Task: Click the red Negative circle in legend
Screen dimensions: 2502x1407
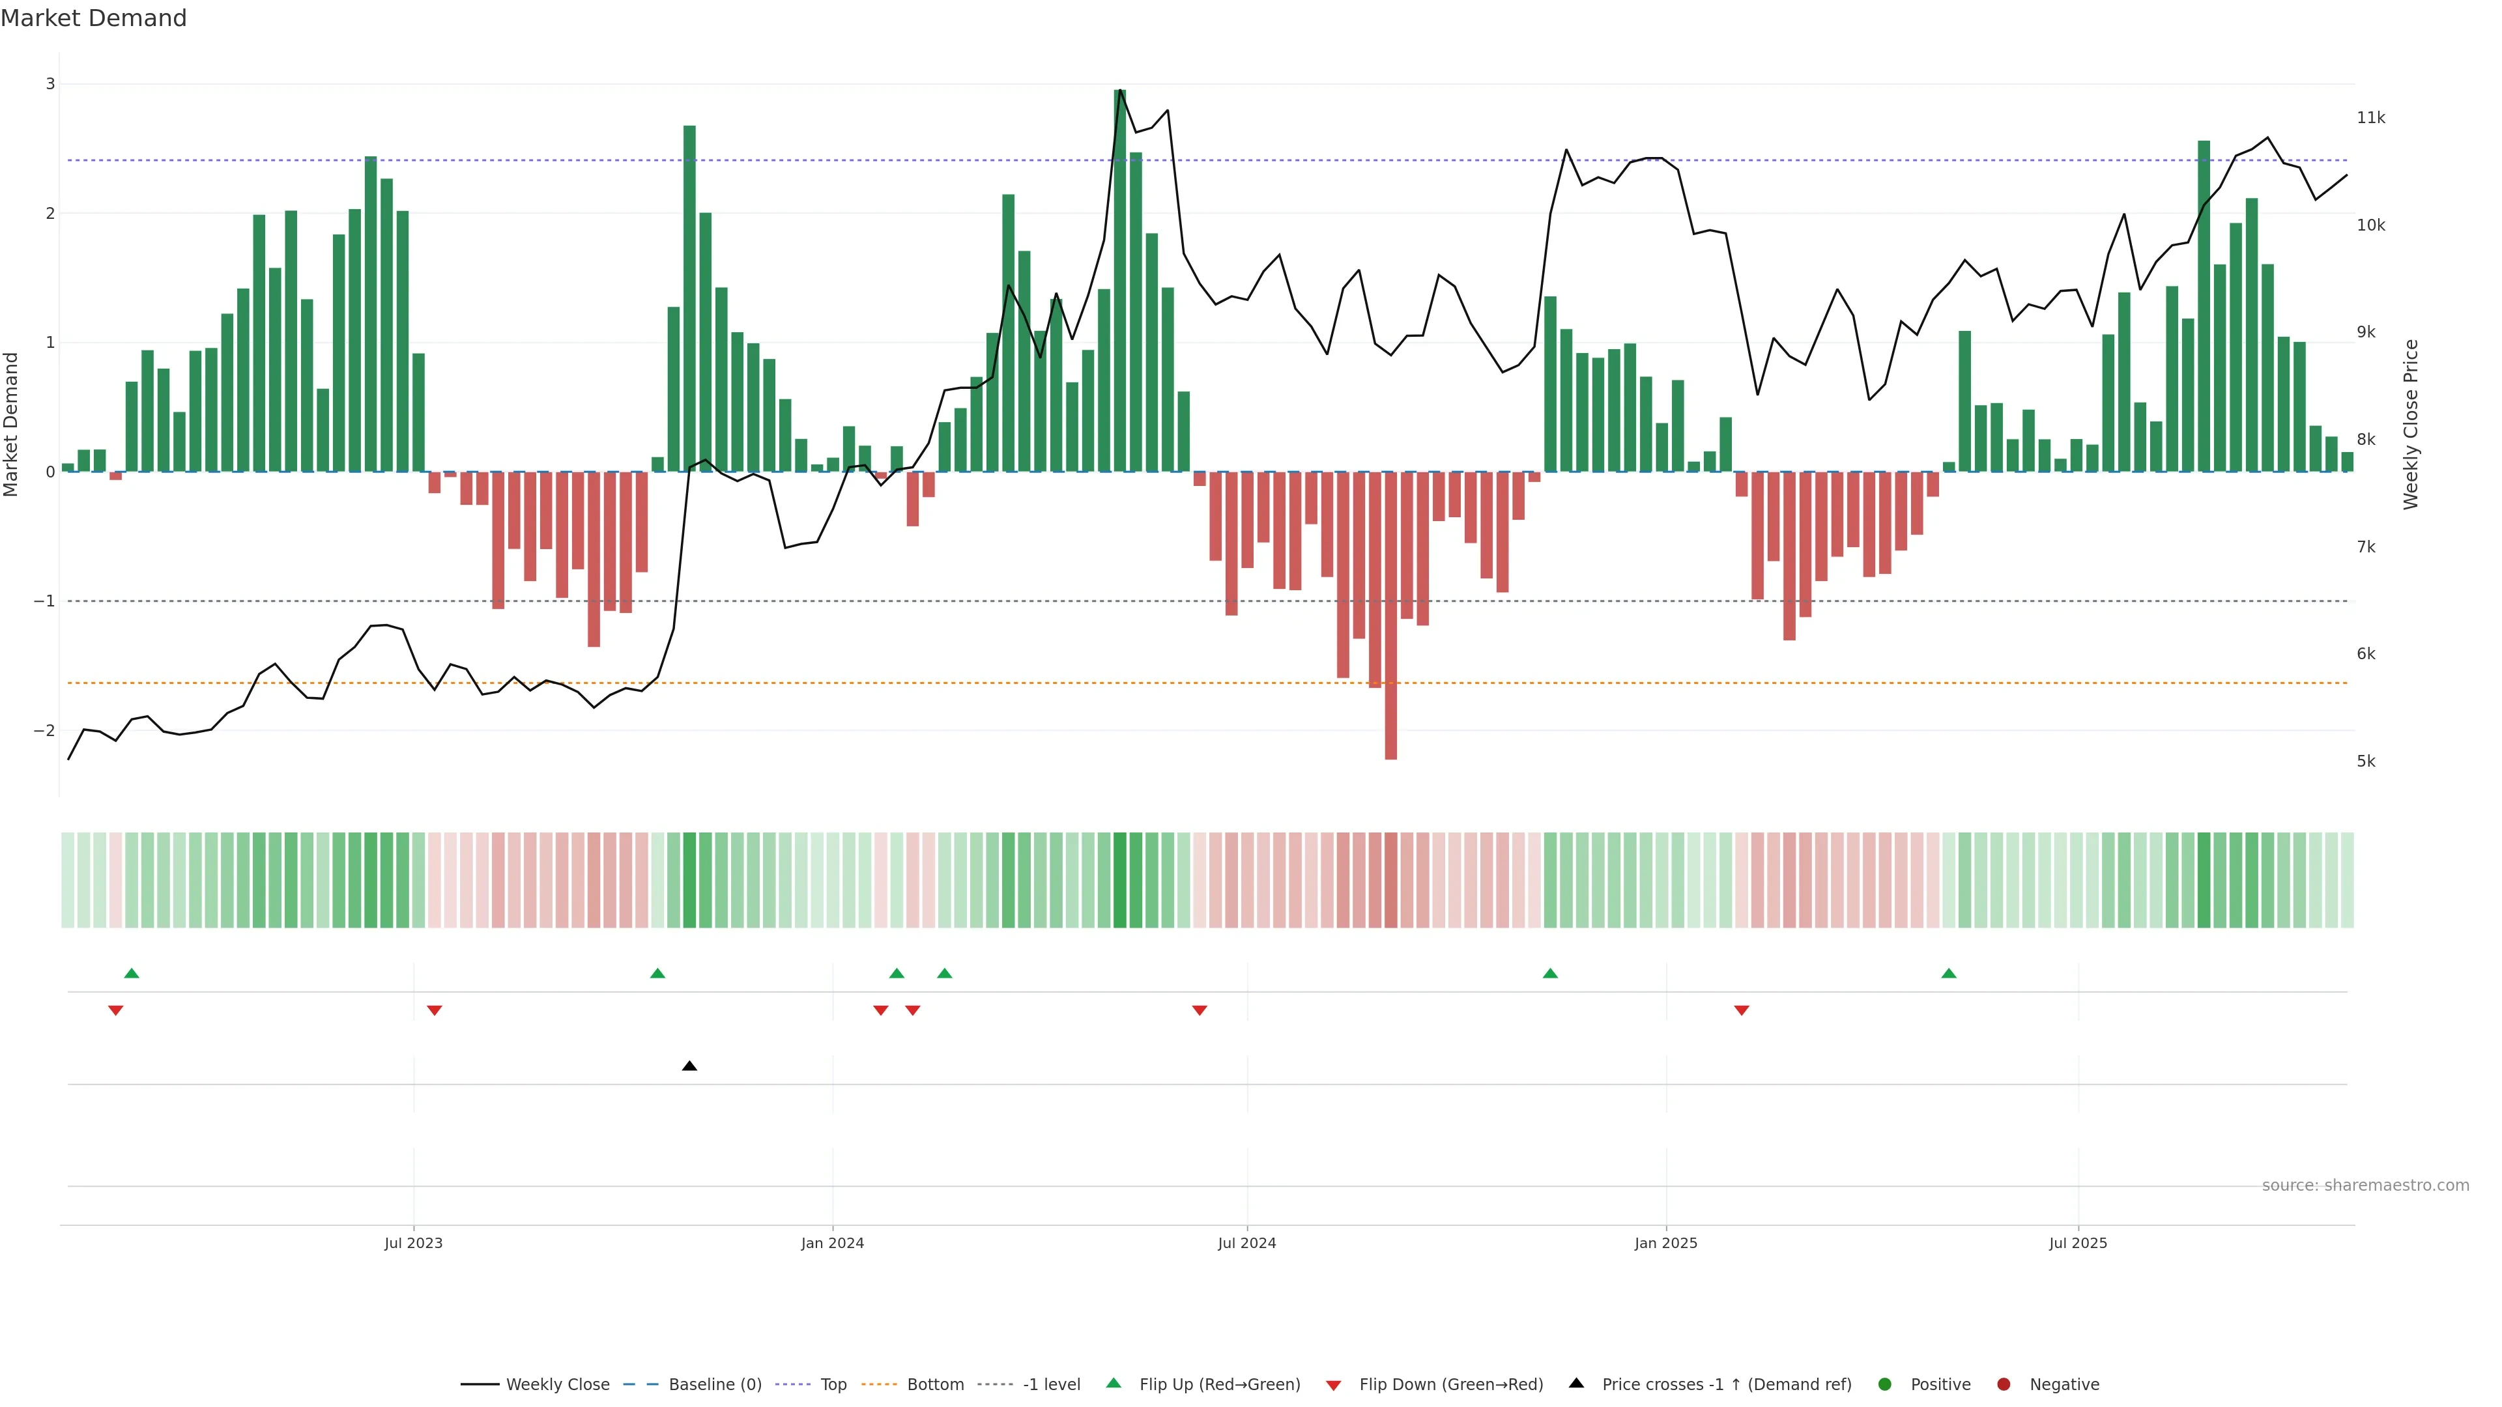Action: click(2004, 1384)
